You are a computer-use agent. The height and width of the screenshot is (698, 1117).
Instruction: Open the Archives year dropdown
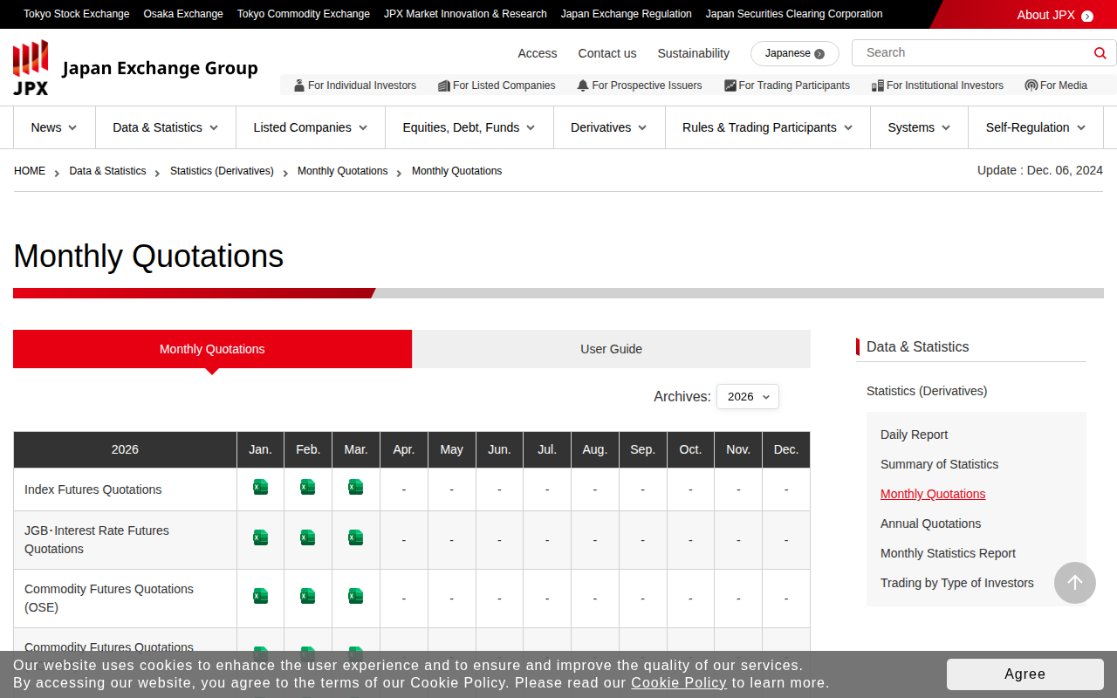[x=747, y=397]
